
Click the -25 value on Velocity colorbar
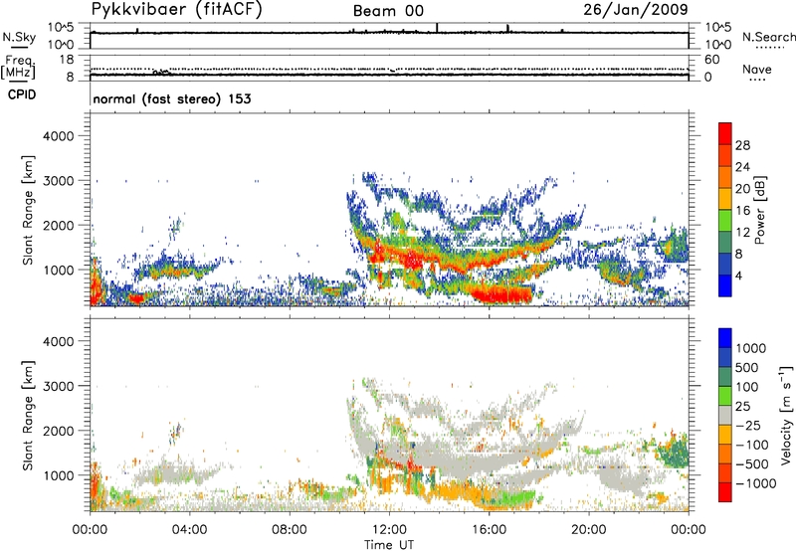point(747,426)
